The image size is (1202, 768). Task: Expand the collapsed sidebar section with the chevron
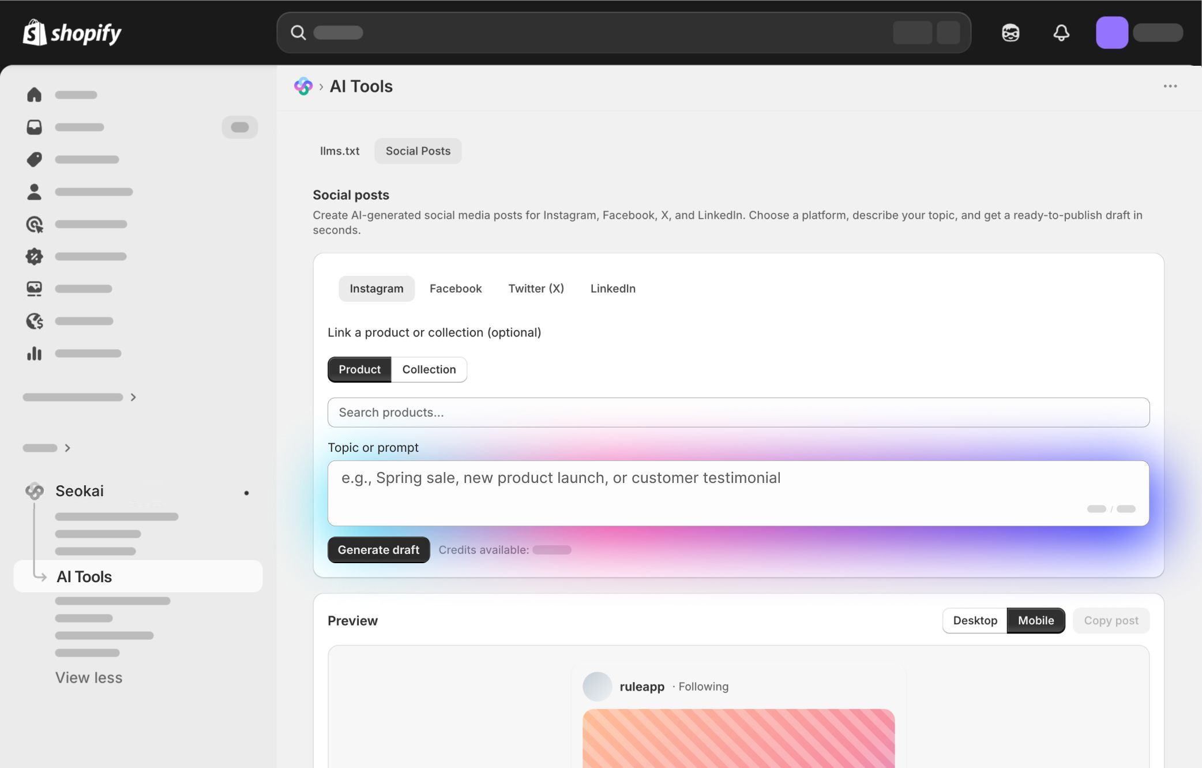click(x=133, y=397)
